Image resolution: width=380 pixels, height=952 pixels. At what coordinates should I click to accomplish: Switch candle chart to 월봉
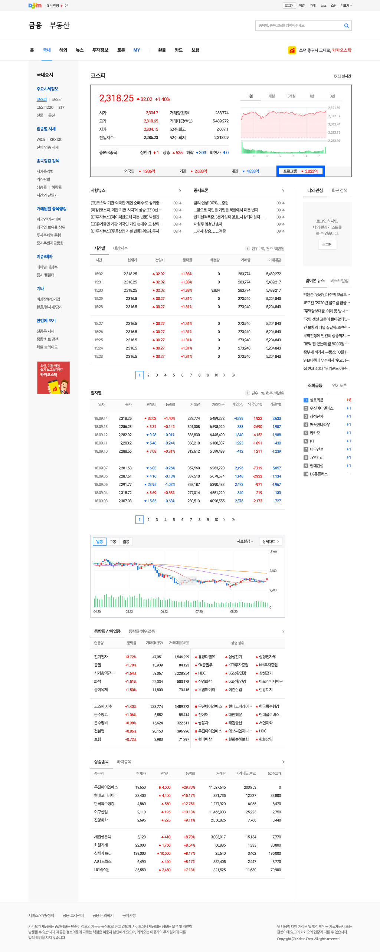point(126,542)
